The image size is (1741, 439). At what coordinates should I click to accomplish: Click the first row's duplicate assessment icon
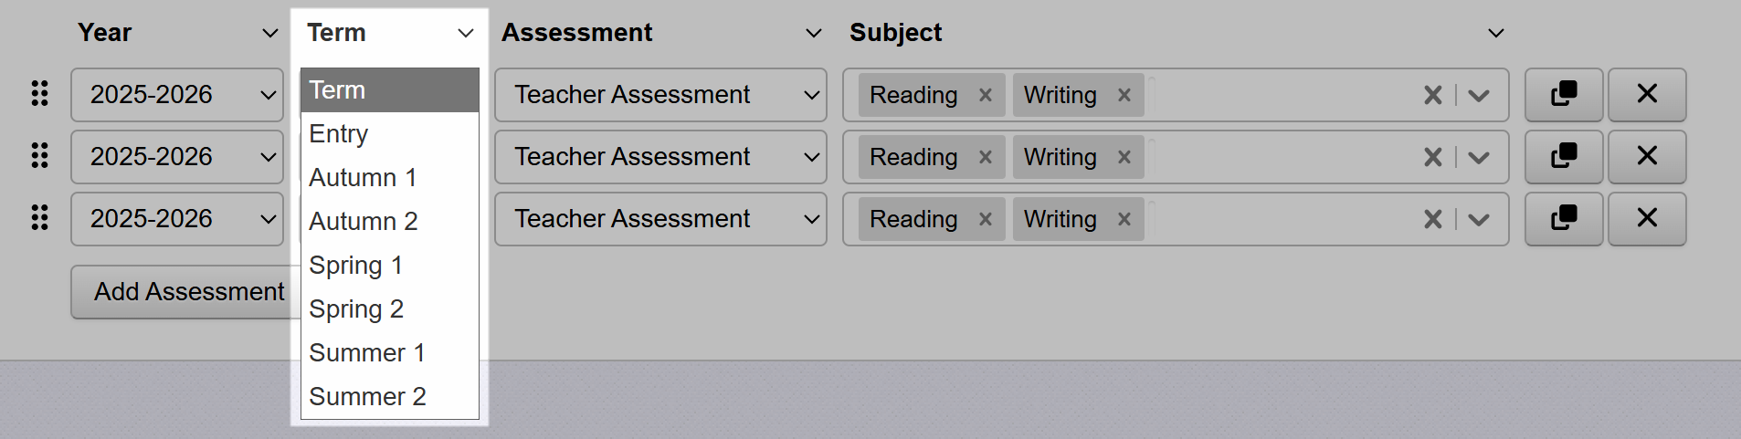point(1563,94)
